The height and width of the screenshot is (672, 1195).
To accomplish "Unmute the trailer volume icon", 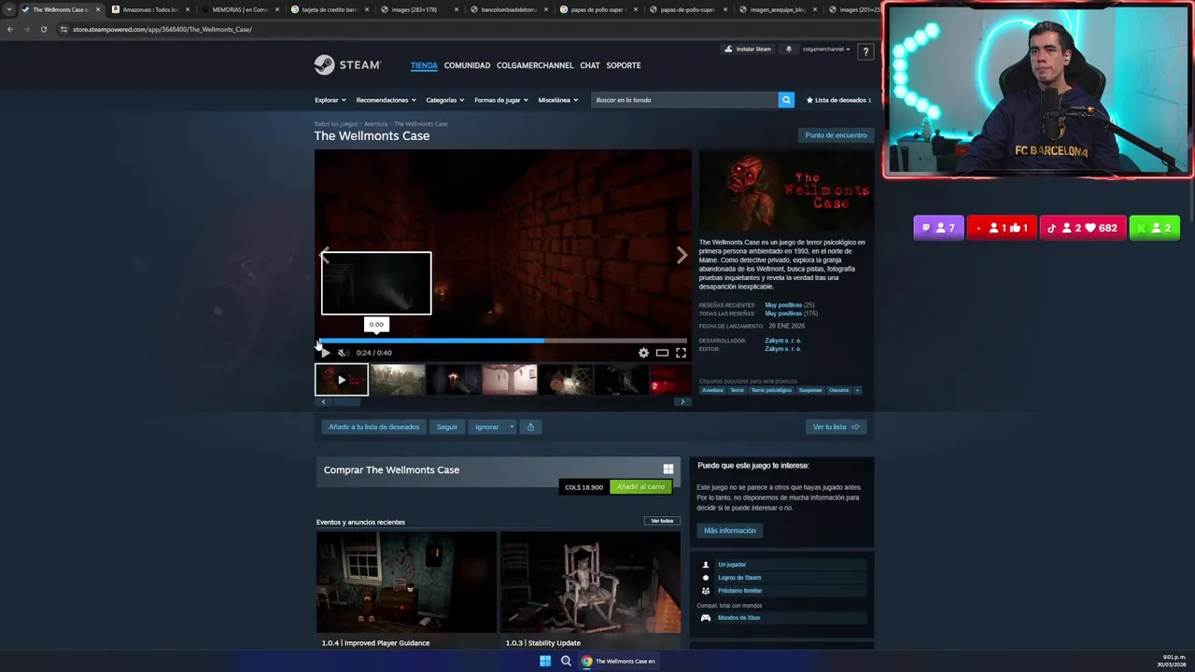I will coord(343,353).
